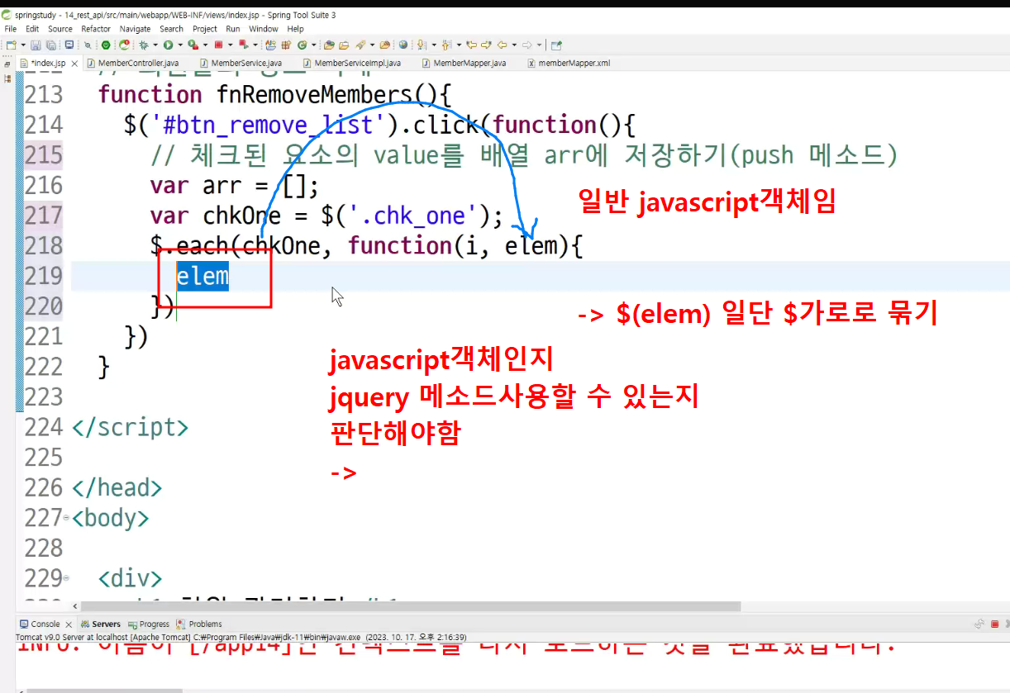Open the Help menu
This screenshot has height=693, width=1010.
click(296, 29)
